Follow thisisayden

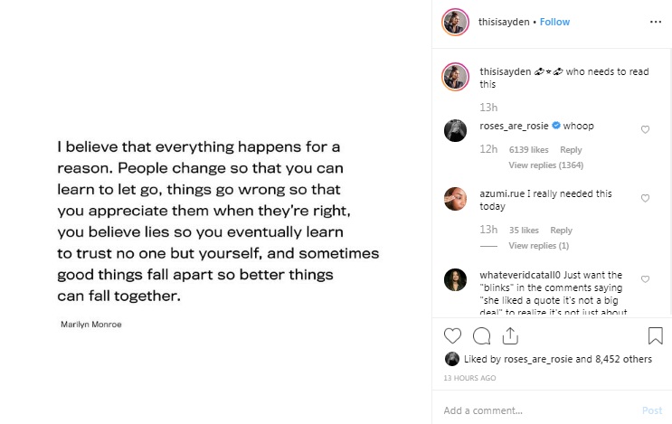(554, 22)
